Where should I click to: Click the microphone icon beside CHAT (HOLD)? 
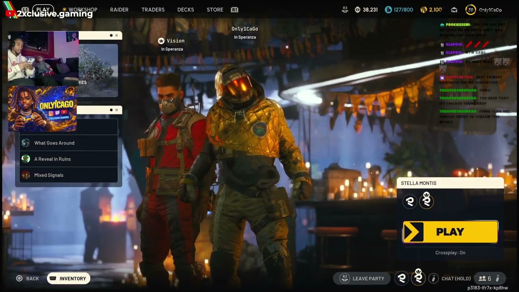click(x=433, y=278)
